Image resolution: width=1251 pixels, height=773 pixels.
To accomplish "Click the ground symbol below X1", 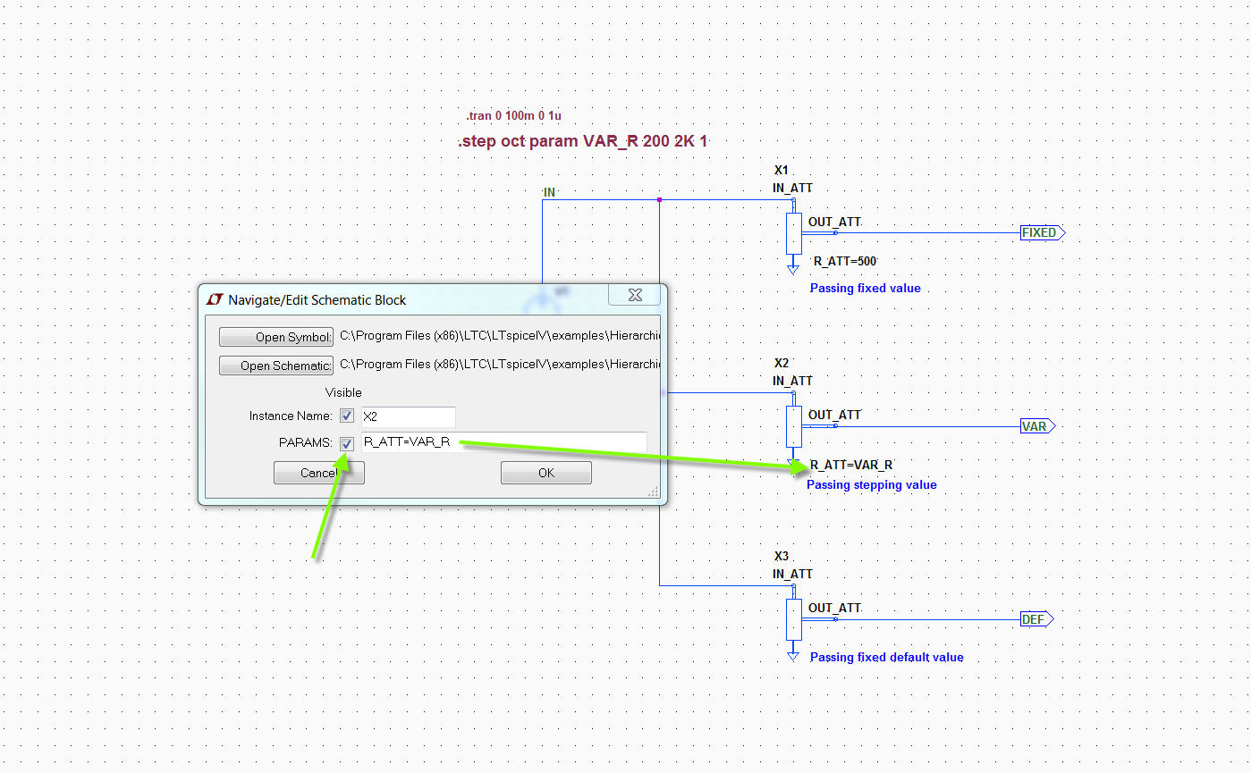I will tap(792, 267).
